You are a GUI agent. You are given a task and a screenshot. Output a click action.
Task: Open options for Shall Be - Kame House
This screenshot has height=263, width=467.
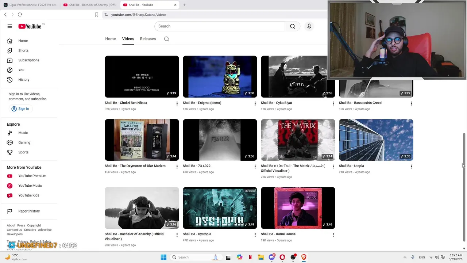click(x=333, y=235)
